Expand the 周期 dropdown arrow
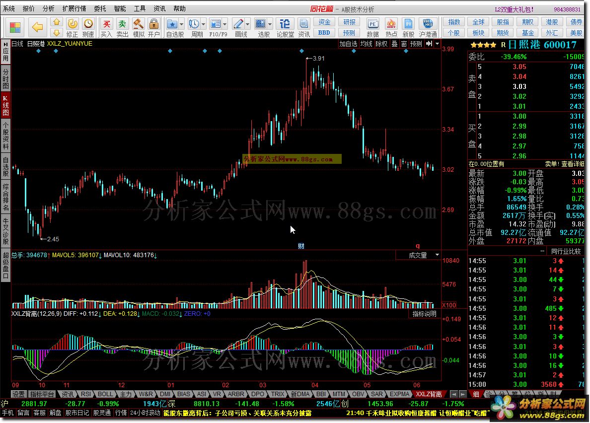The image size is (590, 423). pos(203,24)
